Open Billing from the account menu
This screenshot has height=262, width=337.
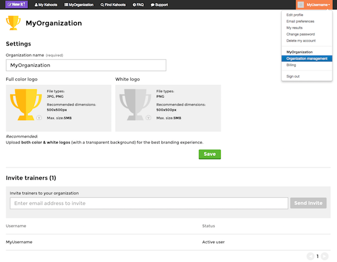pyautogui.click(x=291, y=65)
